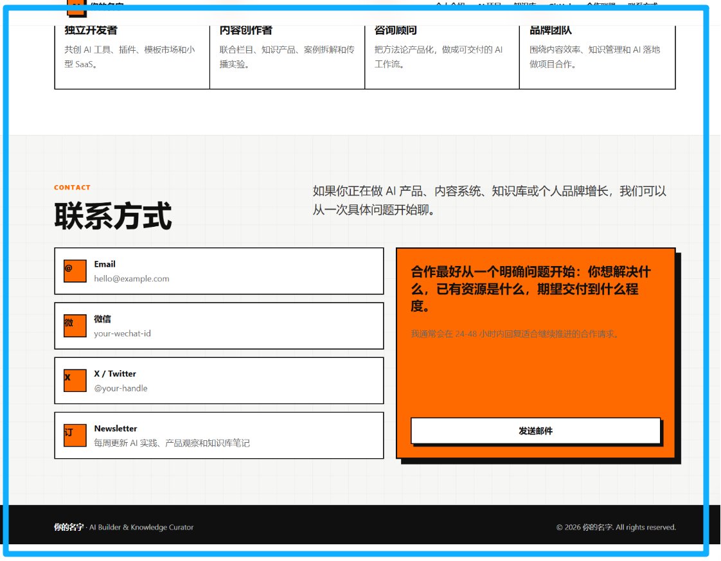The width and height of the screenshot is (721, 561).
Task: Click the 联系方式 section heading
Action: tap(113, 216)
